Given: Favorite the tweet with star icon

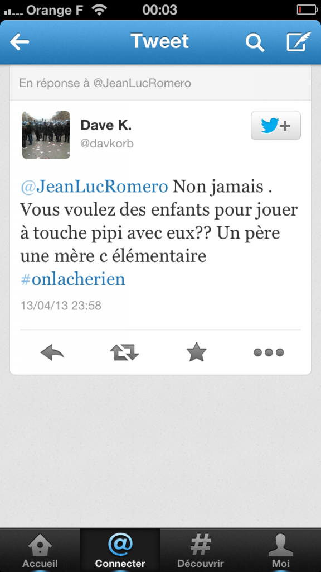Looking at the screenshot, I should tap(197, 352).
